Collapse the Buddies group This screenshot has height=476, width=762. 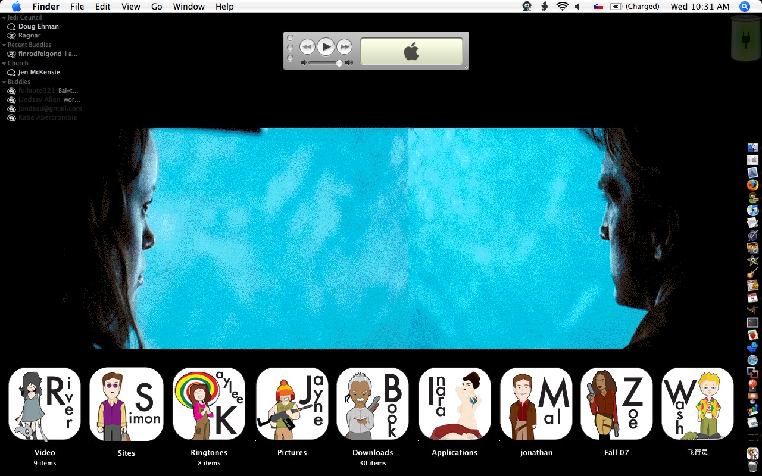click(x=4, y=82)
